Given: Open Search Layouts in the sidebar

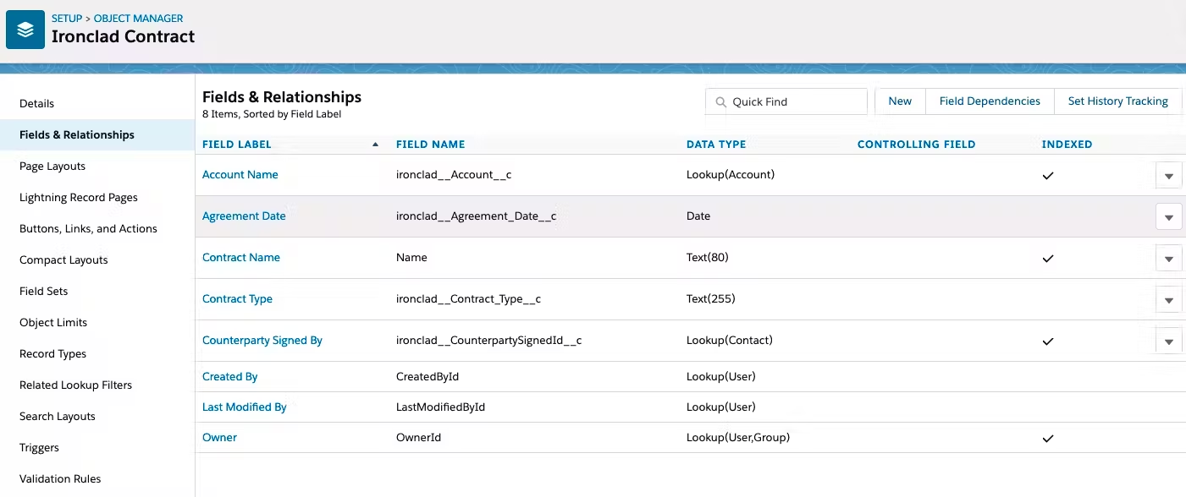Looking at the screenshot, I should (58, 416).
